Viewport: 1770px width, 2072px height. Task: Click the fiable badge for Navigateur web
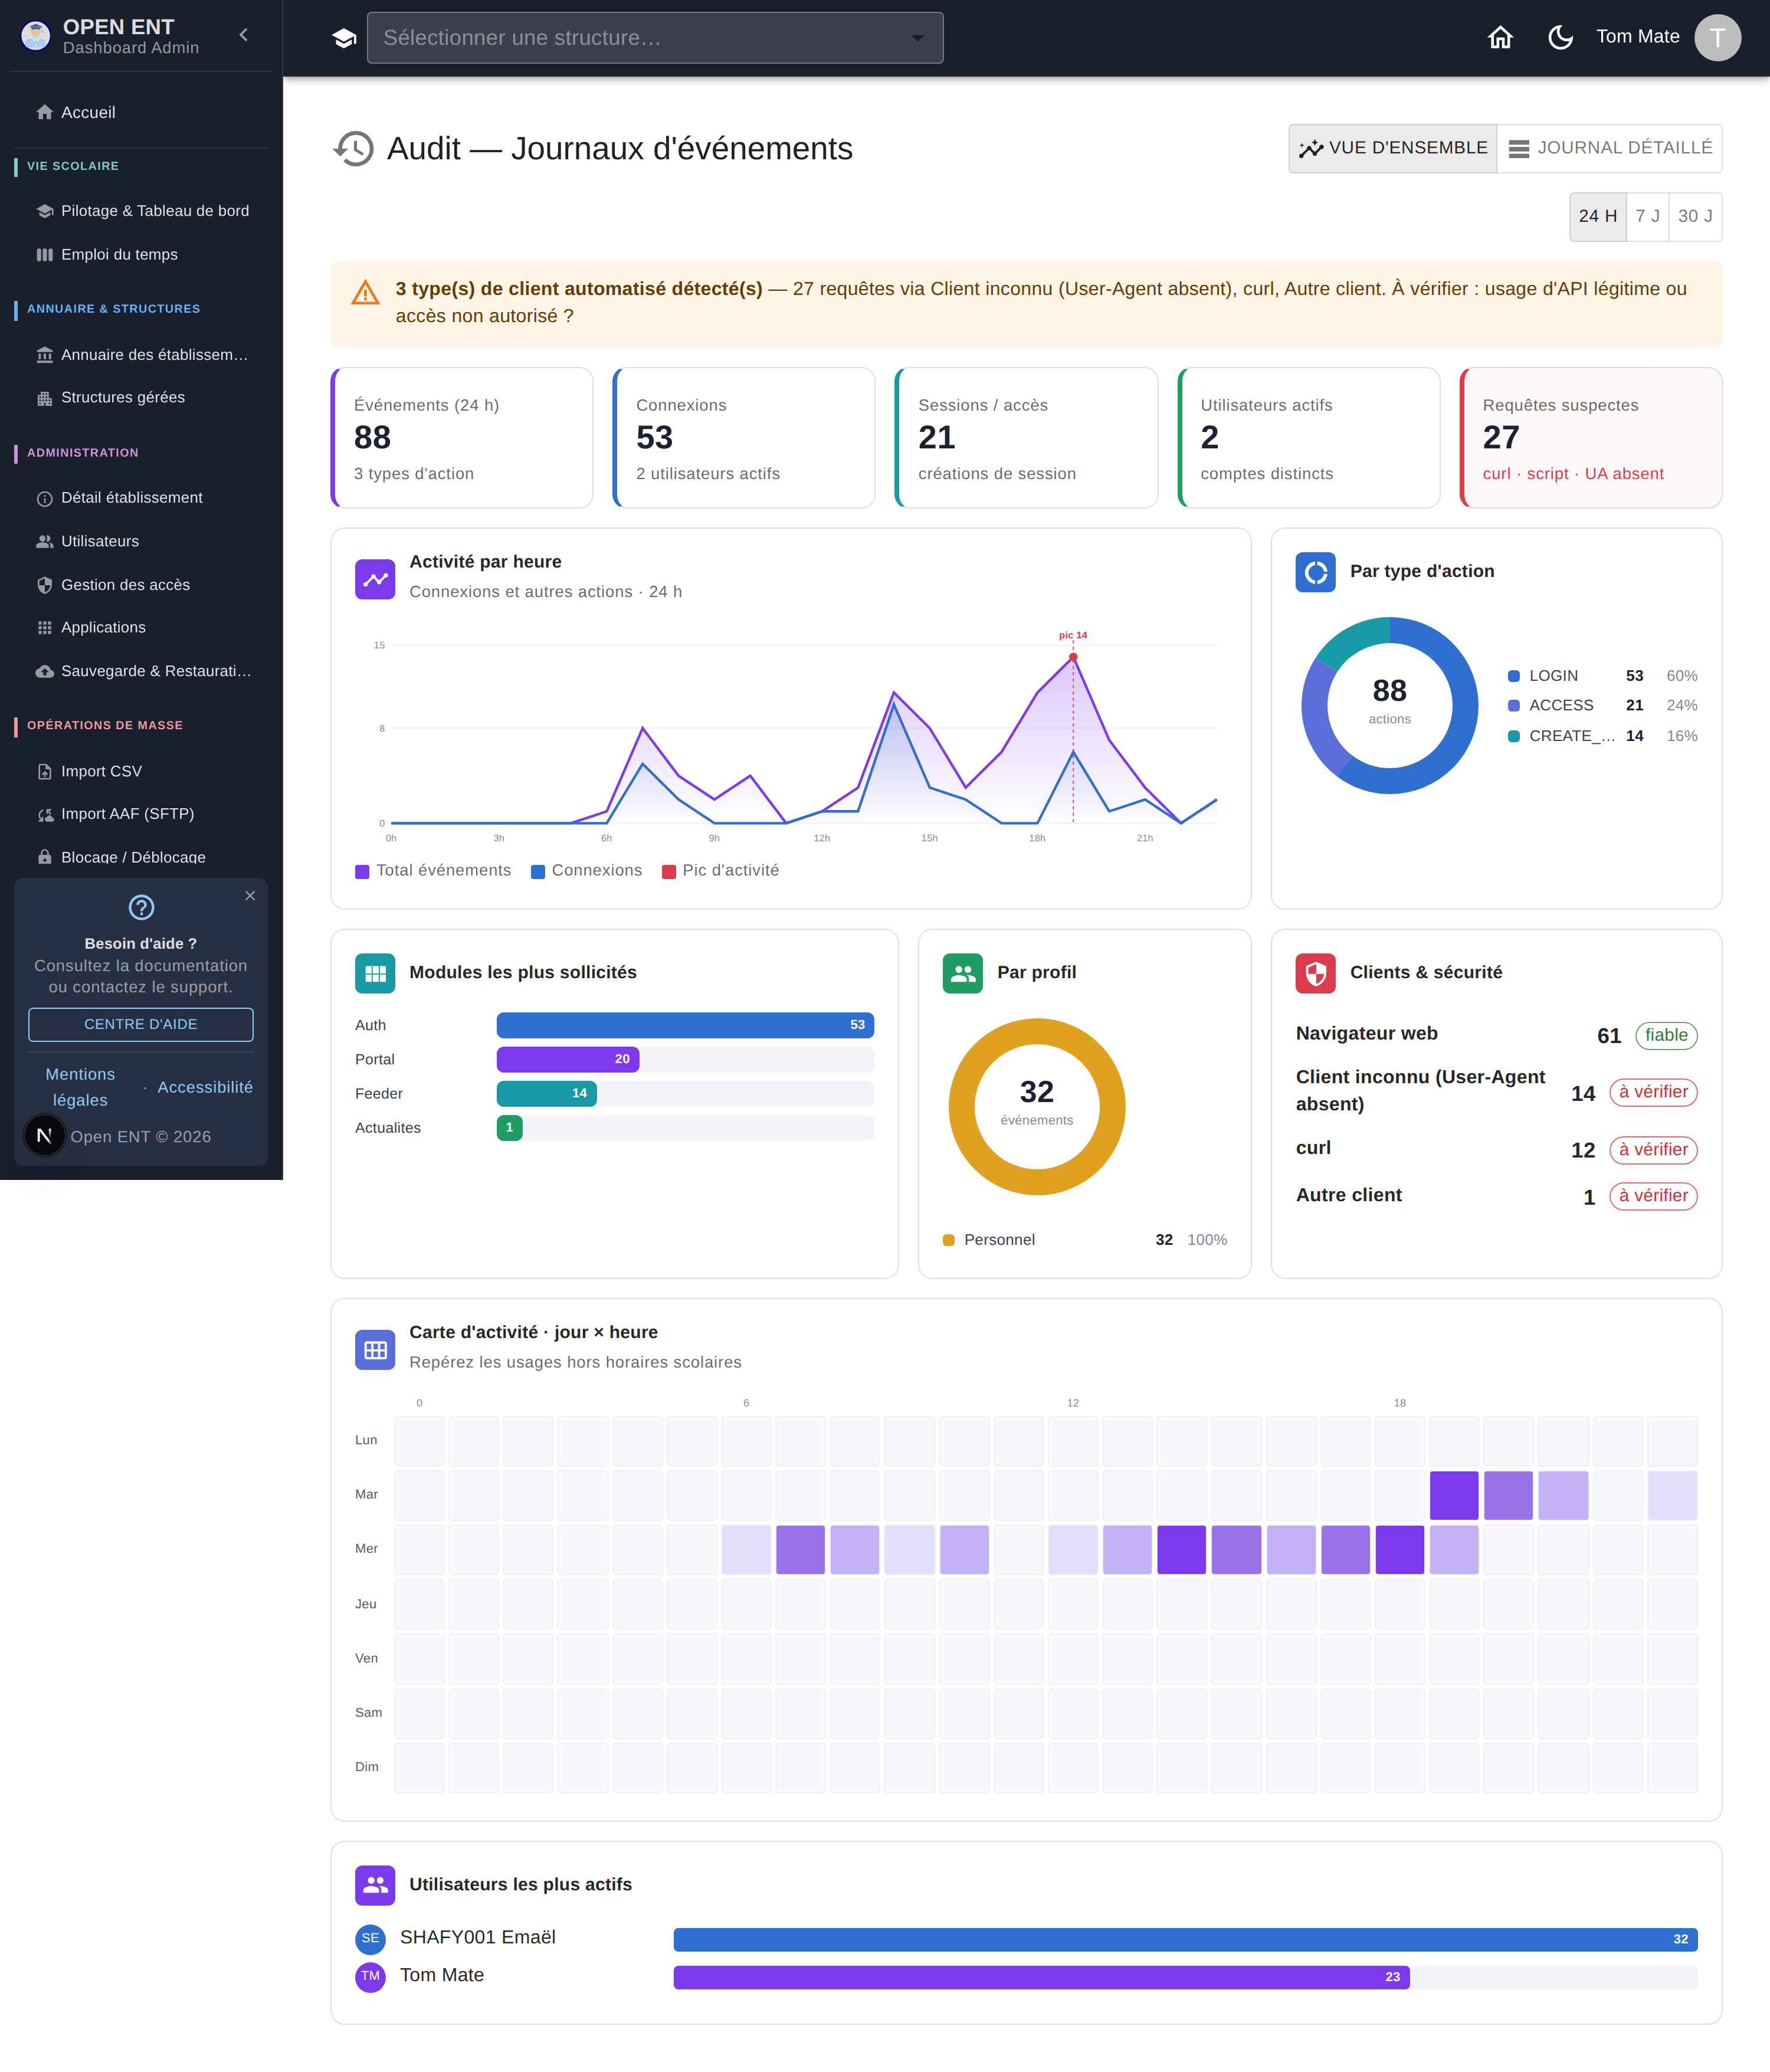click(1666, 1035)
